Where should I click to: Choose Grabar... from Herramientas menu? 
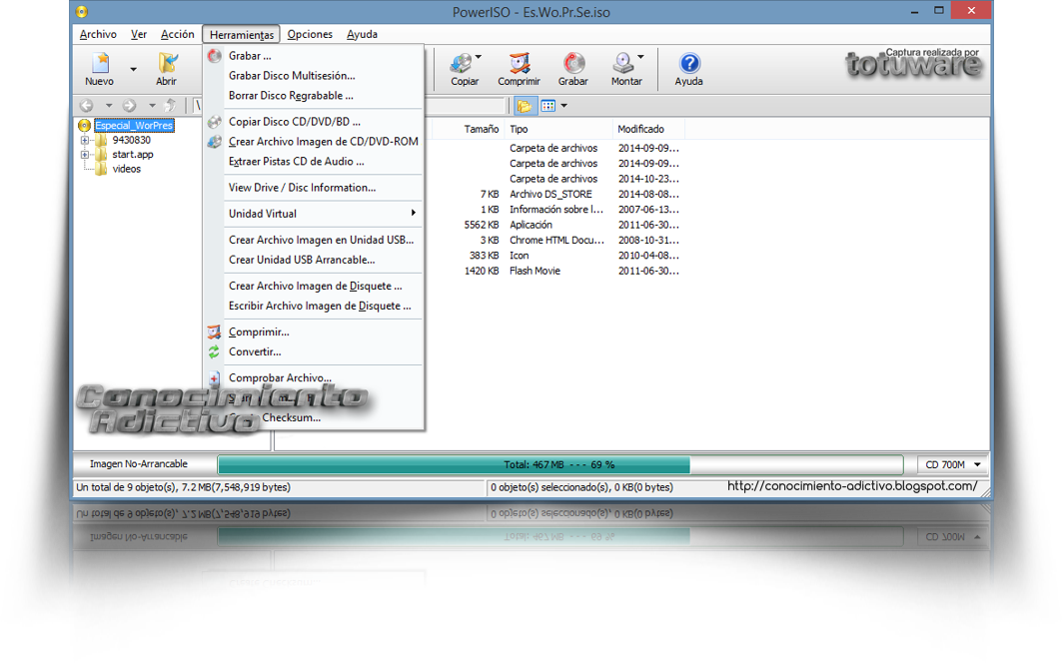pos(315,56)
